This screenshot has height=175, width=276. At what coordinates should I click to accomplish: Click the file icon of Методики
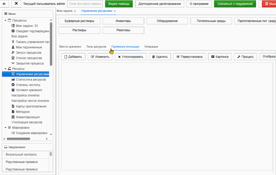pos(13,112)
